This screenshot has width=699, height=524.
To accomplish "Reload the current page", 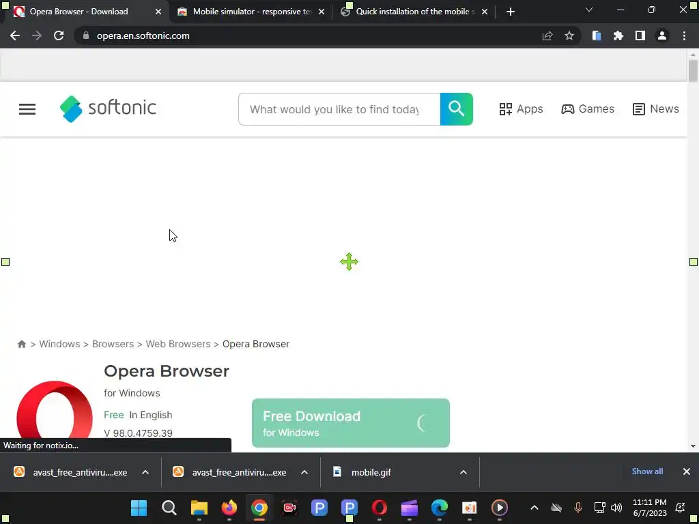I will point(59,35).
